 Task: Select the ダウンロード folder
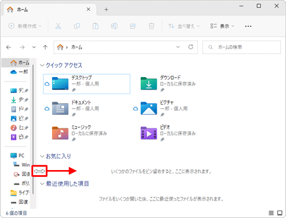click(168, 84)
